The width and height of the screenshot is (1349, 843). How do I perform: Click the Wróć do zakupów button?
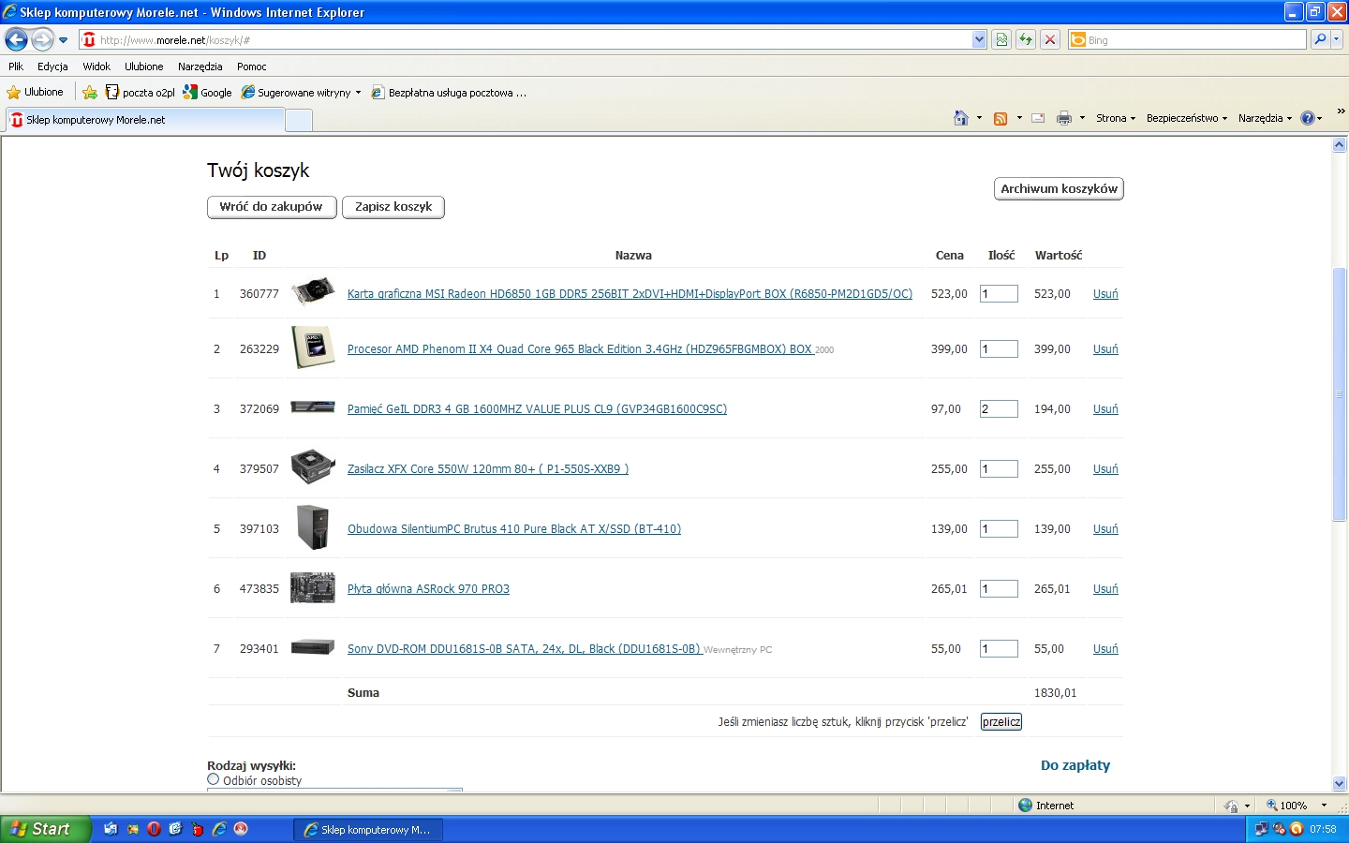click(272, 207)
